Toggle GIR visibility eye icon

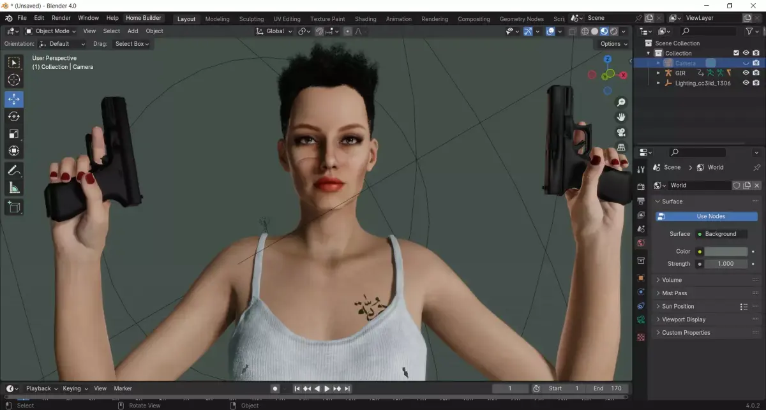tap(746, 73)
